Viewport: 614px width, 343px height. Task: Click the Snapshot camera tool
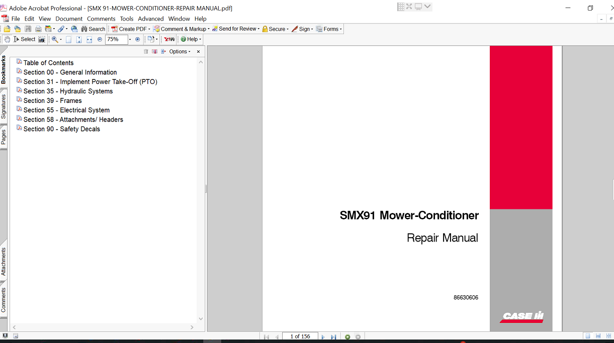point(42,39)
